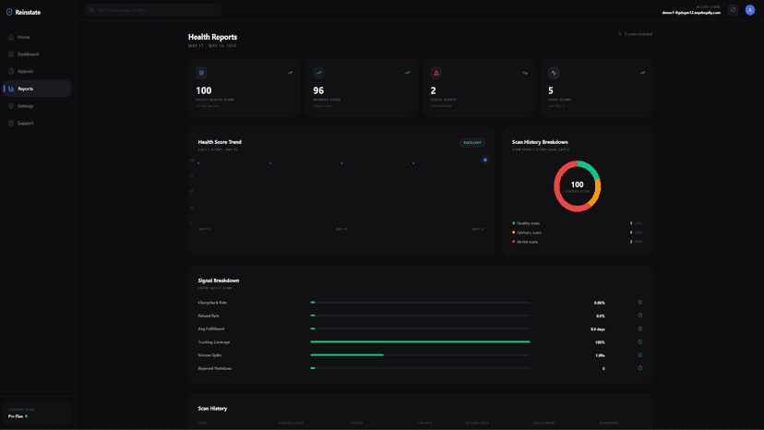Click the green segment of the donut chart
This screenshot has height=430, width=764.
(x=590, y=169)
